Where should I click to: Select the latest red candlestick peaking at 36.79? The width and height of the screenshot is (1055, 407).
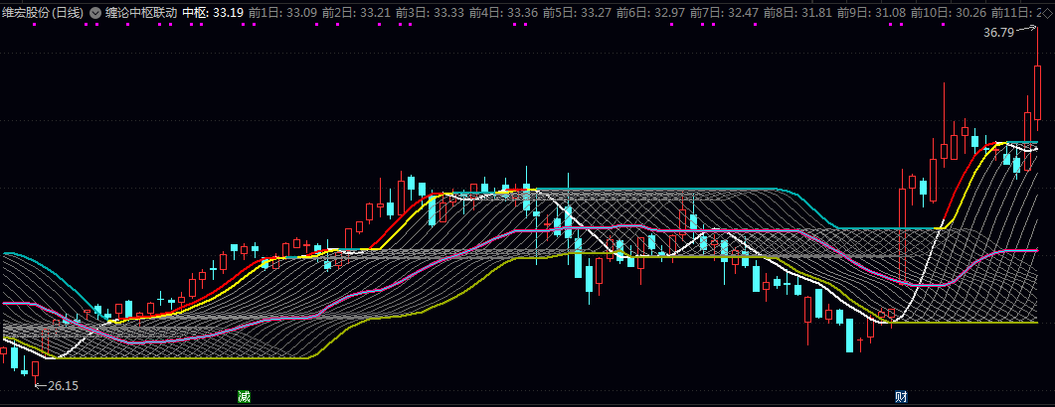pyautogui.click(x=1037, y=77)
